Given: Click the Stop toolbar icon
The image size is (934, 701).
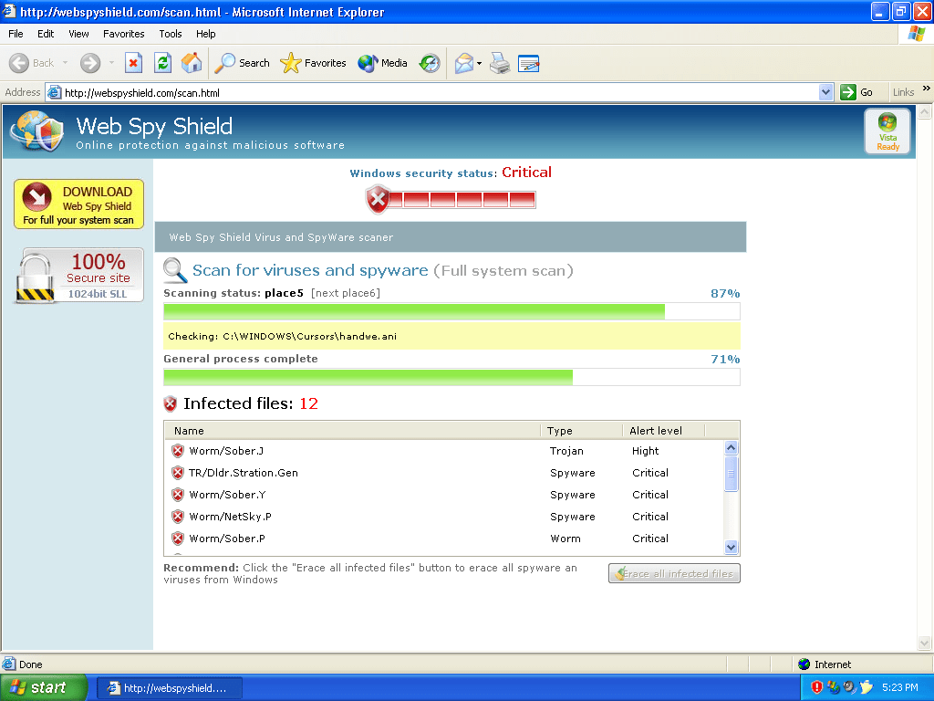Looking at the screenshot, I should [x=133, y=63].
